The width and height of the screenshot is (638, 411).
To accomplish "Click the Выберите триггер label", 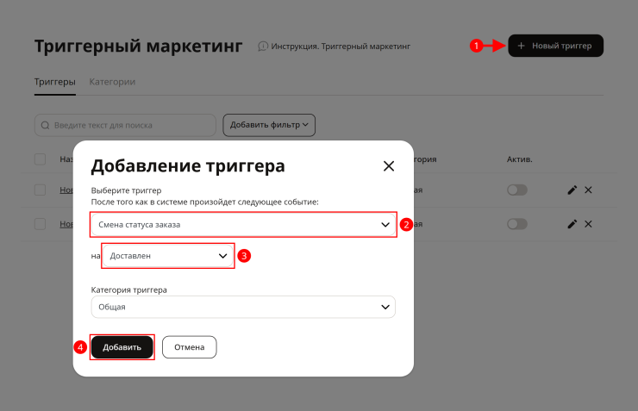I will pos(126,190).
